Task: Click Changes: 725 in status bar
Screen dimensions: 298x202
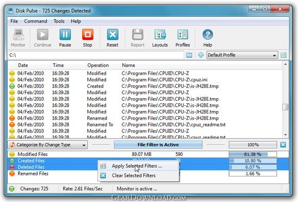Action: [34, 189]
